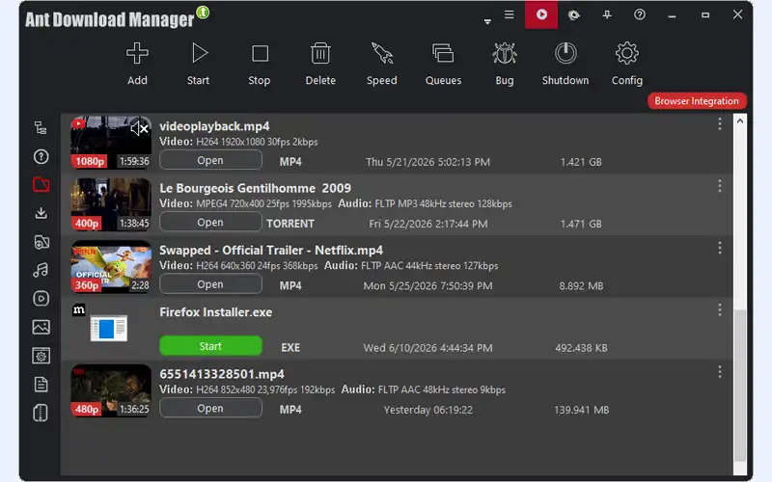The width and height of the screenshot is (772, 482).
Task: Click the TORRENT type label
Action: 290,224
